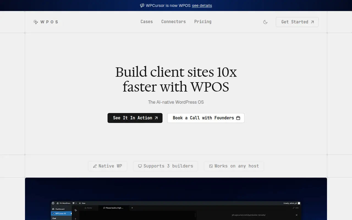Click the Supports 3 builders badge
Viewport: 352px width, 220px height.
[x=166, y=166]
